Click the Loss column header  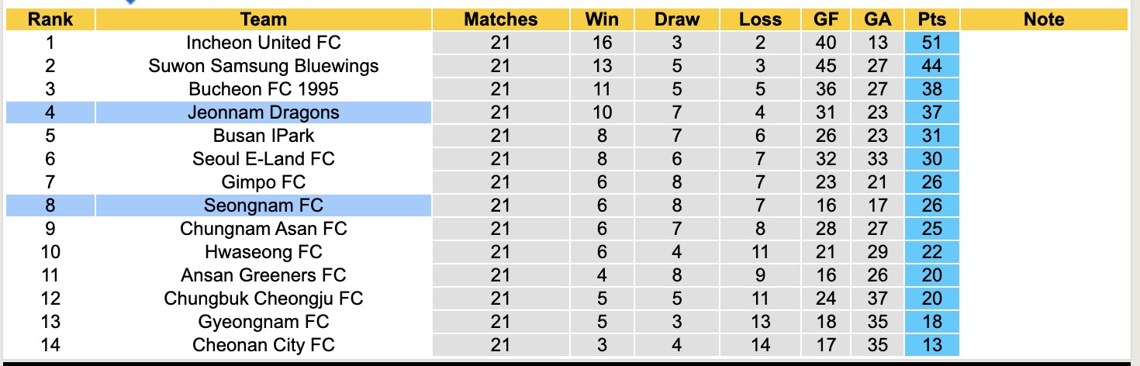(760, 19)
